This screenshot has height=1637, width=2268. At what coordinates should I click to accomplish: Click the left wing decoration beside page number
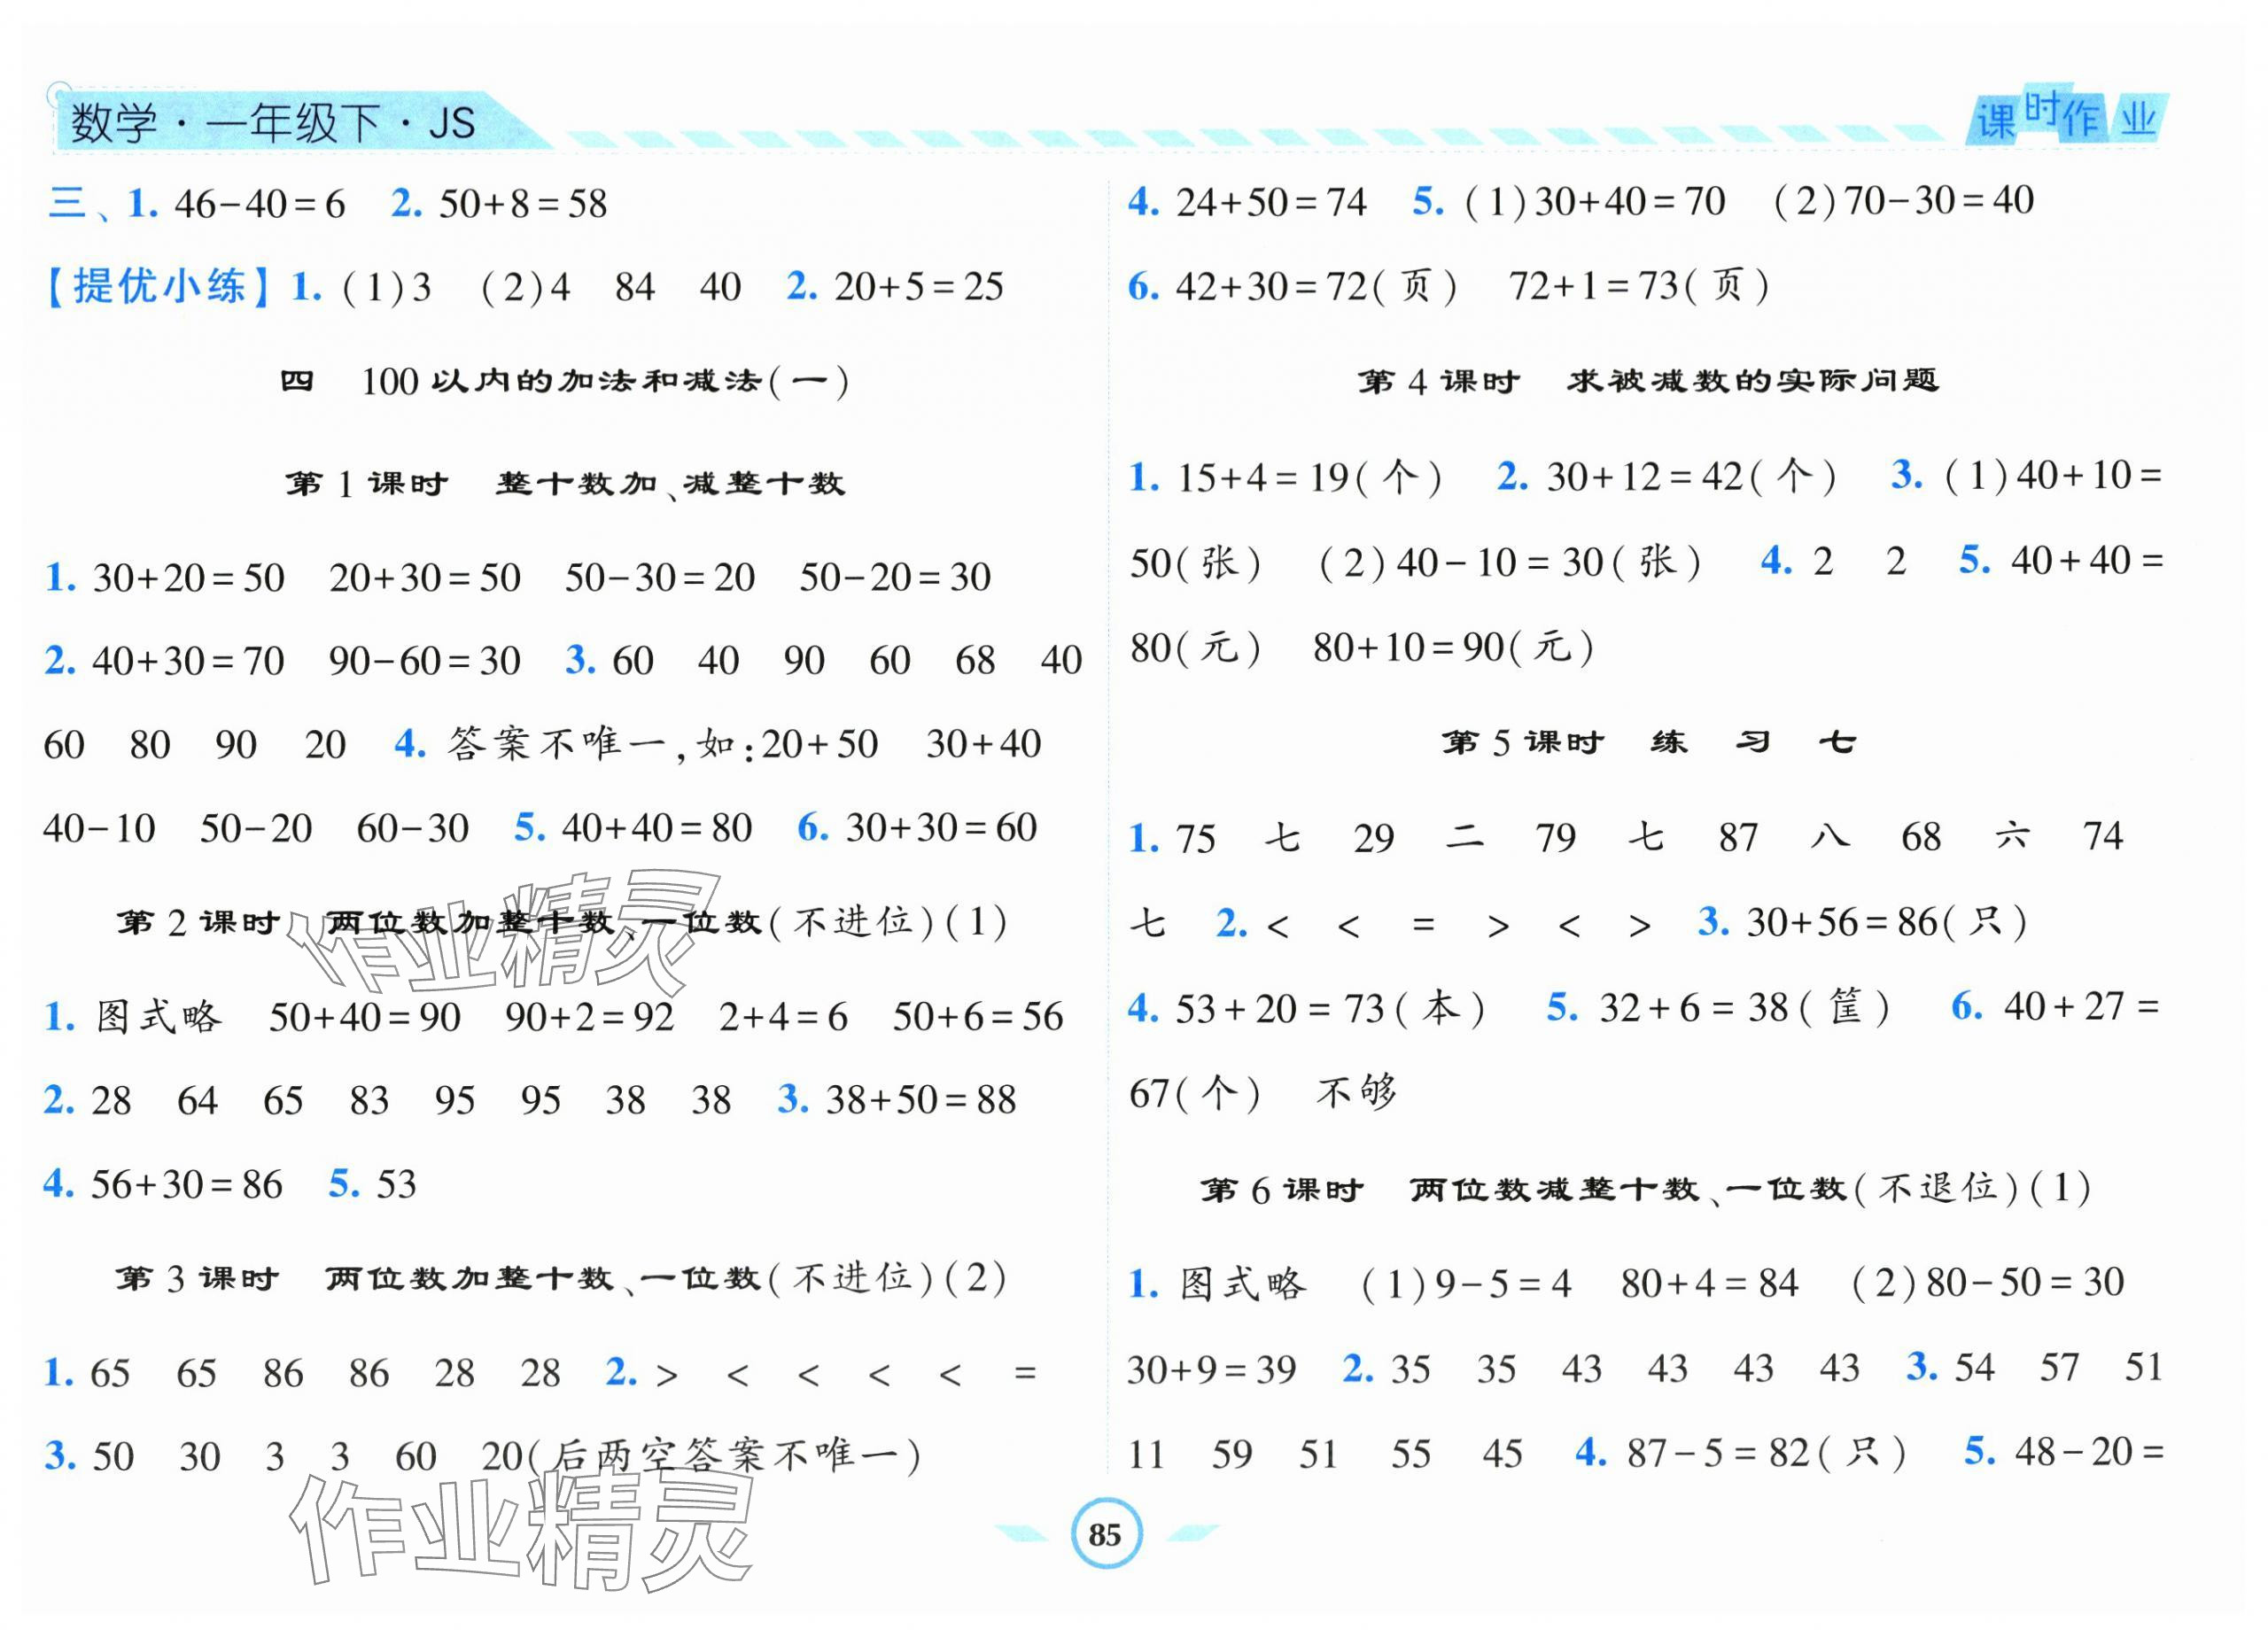(x=1022, y=1533)
